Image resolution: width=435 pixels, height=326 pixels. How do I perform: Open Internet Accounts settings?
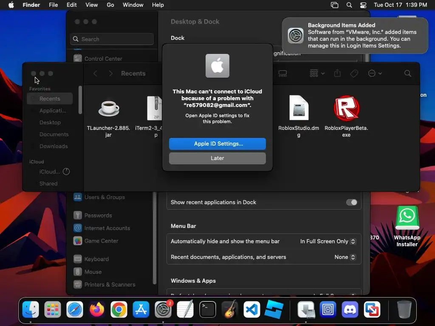102,228
